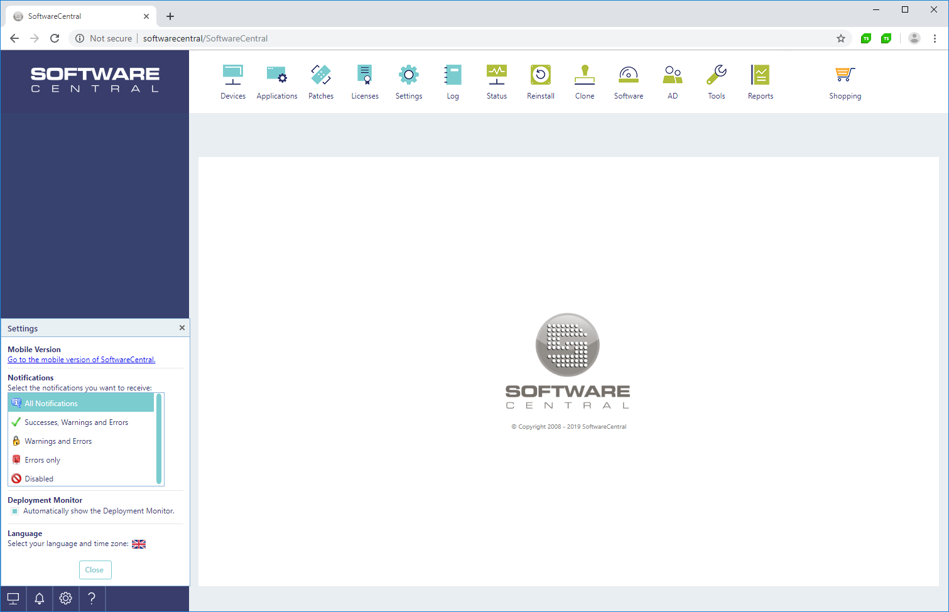The width and height of the screenshot is (949, 612).
Task: Click the browser address bar
Action: tap(440, 38)
